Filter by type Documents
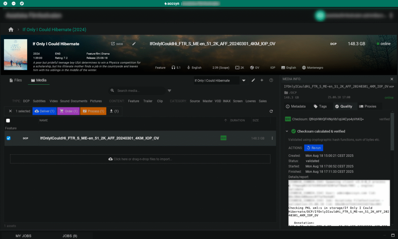The image size is (398, 239). coord(79,101)
